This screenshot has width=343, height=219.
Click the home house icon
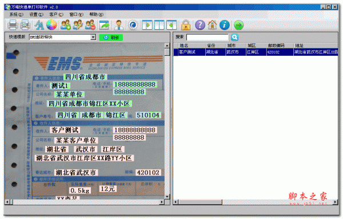point(212,25)
